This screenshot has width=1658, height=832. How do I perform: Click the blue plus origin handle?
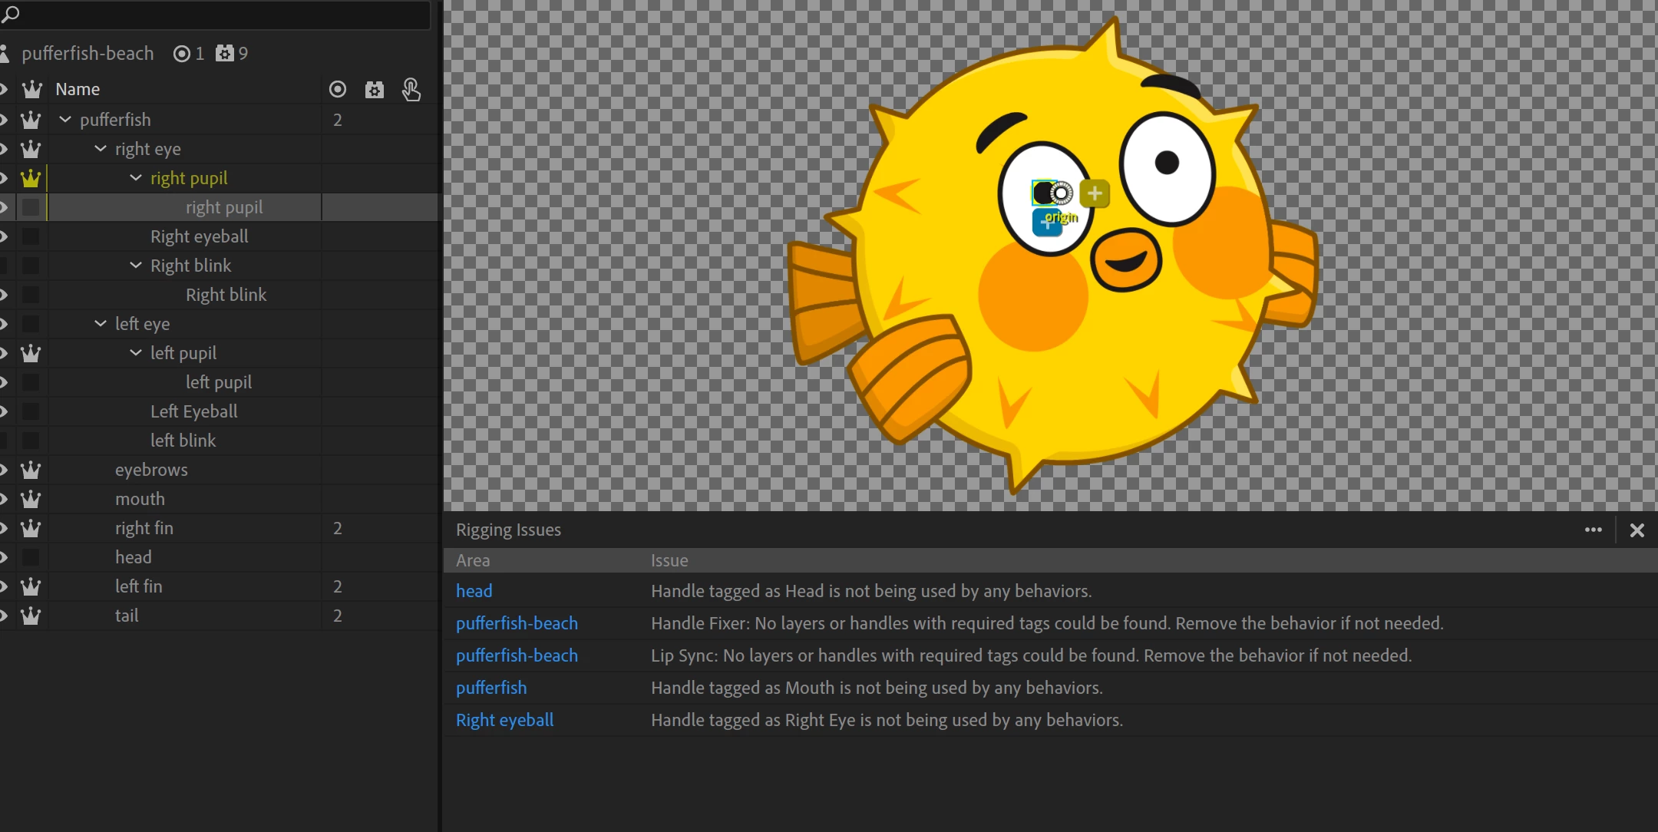1046,223
